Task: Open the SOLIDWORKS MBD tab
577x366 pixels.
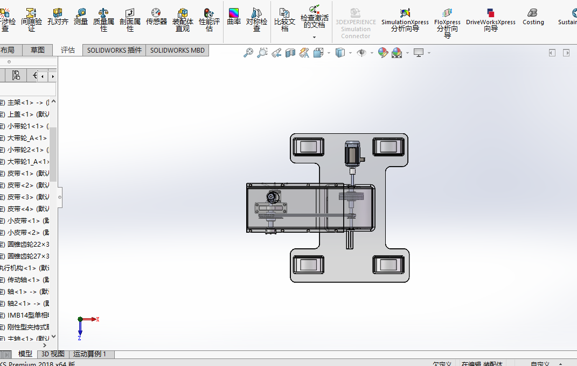Action: click(x=177, y=51)
